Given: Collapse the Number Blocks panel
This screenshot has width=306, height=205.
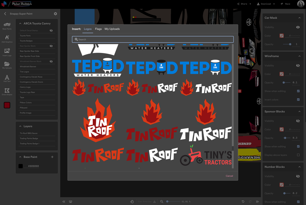Looking at the screenshot, I should coord(299,167).
